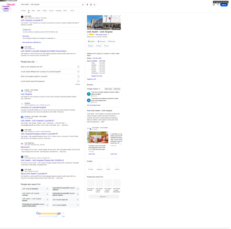Expand the map with the expand arrows icon
The image size is (231, 229).
click(119, 17)
